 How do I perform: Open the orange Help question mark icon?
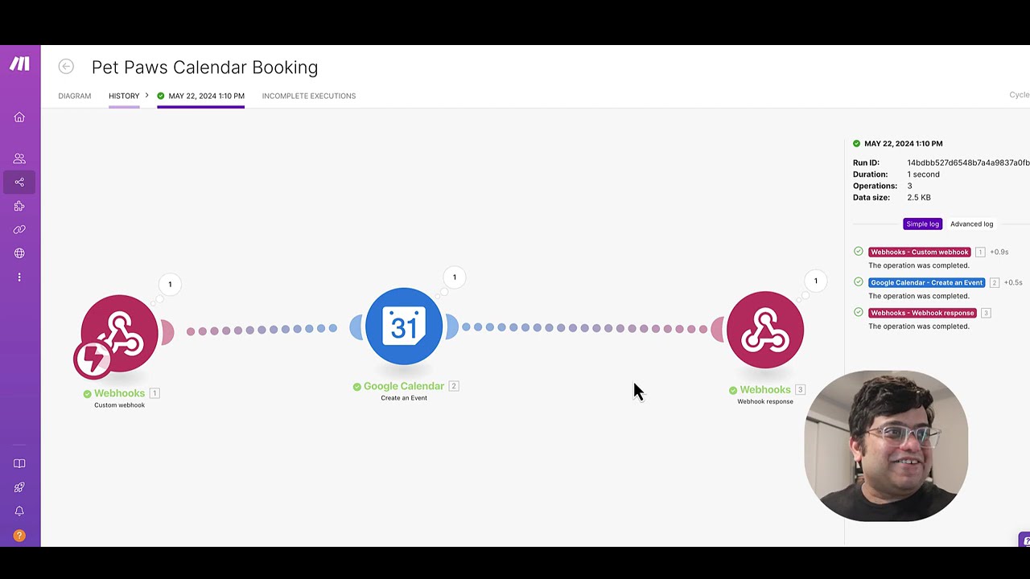point(19,536)
